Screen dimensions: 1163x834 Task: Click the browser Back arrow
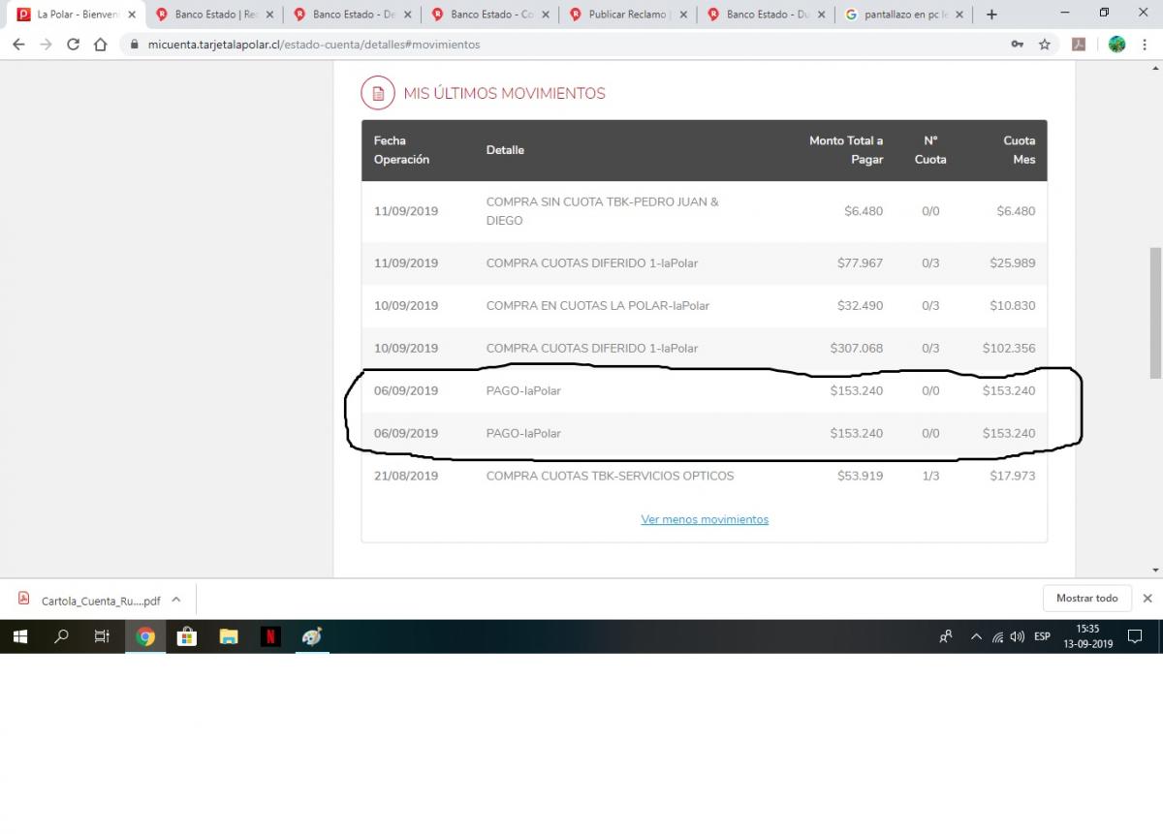tap(18, 45)
